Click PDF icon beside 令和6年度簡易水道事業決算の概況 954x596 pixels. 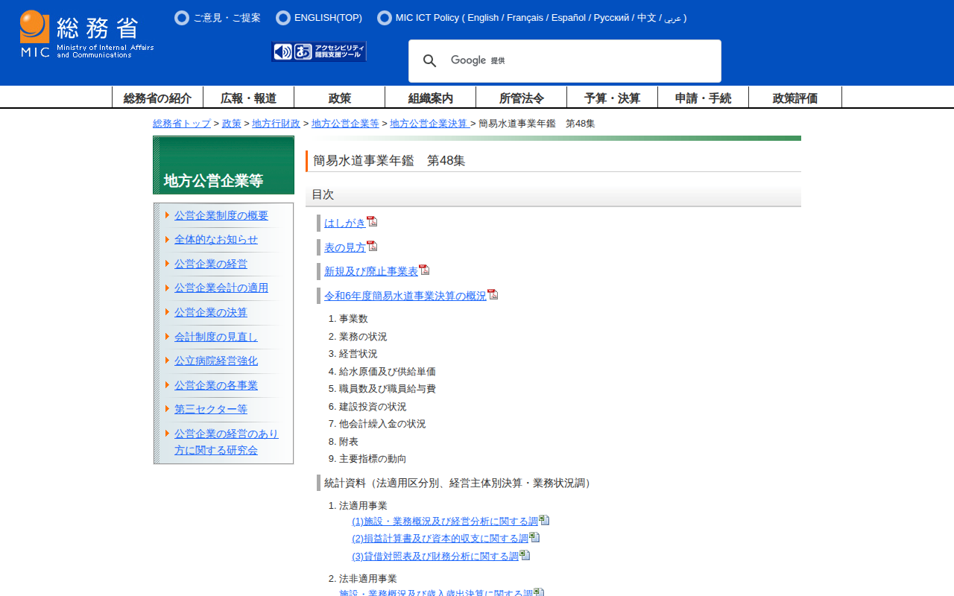pos(493,294)
